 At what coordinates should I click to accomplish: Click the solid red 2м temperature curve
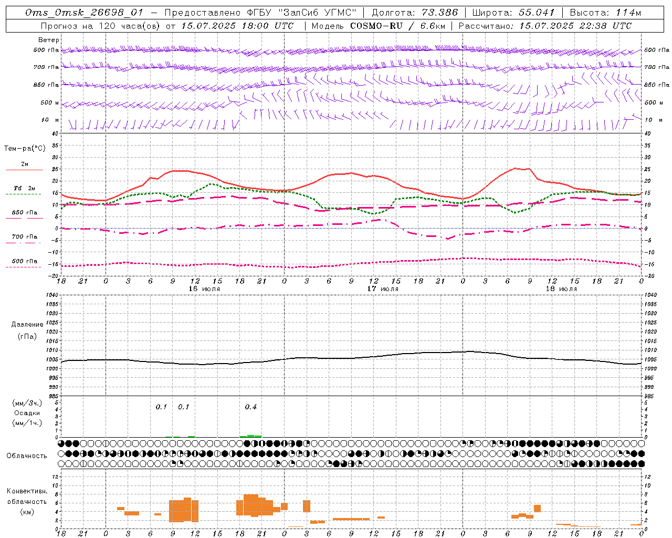(351, 173)
